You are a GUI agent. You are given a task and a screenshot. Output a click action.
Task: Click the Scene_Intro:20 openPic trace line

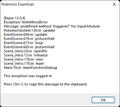pos(26,51)
